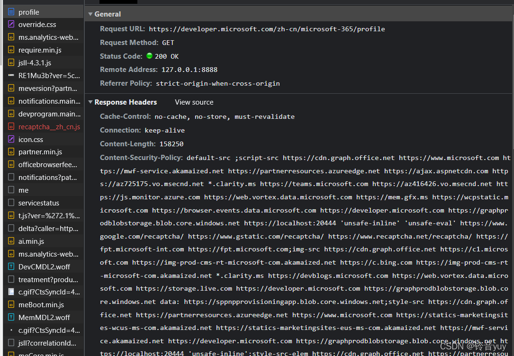Select the me request name
The width and height of the screenshot is (514, 356).
(x=23, y=190)
